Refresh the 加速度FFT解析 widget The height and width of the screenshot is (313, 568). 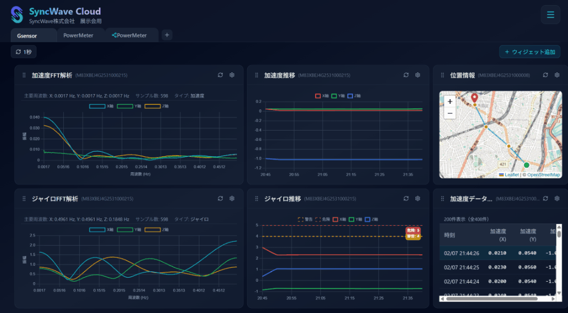220,75
